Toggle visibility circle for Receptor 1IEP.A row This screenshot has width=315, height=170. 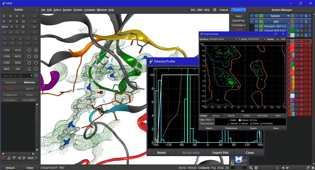[x=256, y=26]
